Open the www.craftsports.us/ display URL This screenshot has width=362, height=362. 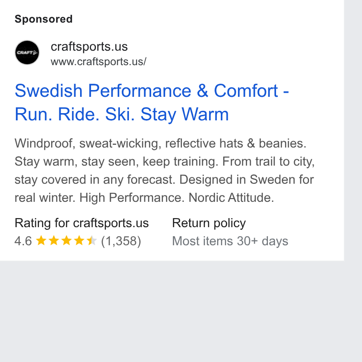pos(99,62)
